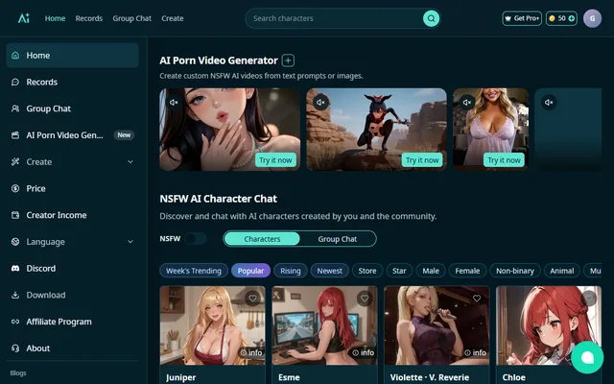Image resolution: width=614 pixels, height=384 pixels.
Task: Select the Store filter
Action: [x=367, y=271]
